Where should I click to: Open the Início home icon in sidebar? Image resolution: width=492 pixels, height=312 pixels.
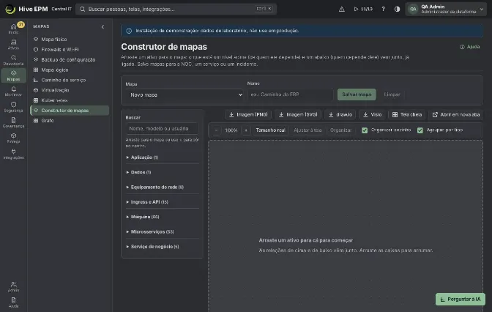[13, 29]
